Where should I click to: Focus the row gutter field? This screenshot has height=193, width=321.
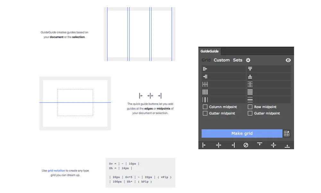point(268,100)
